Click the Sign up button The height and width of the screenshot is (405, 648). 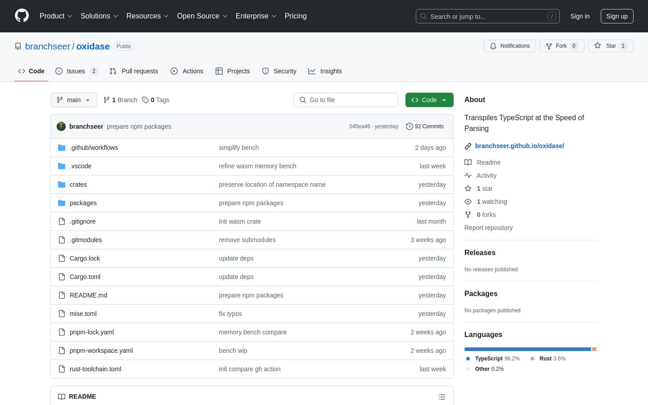pos(617,16)
